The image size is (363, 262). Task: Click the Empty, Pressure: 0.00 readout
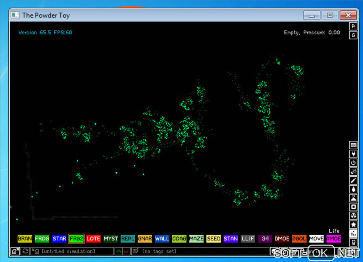(x=312, y=32)
